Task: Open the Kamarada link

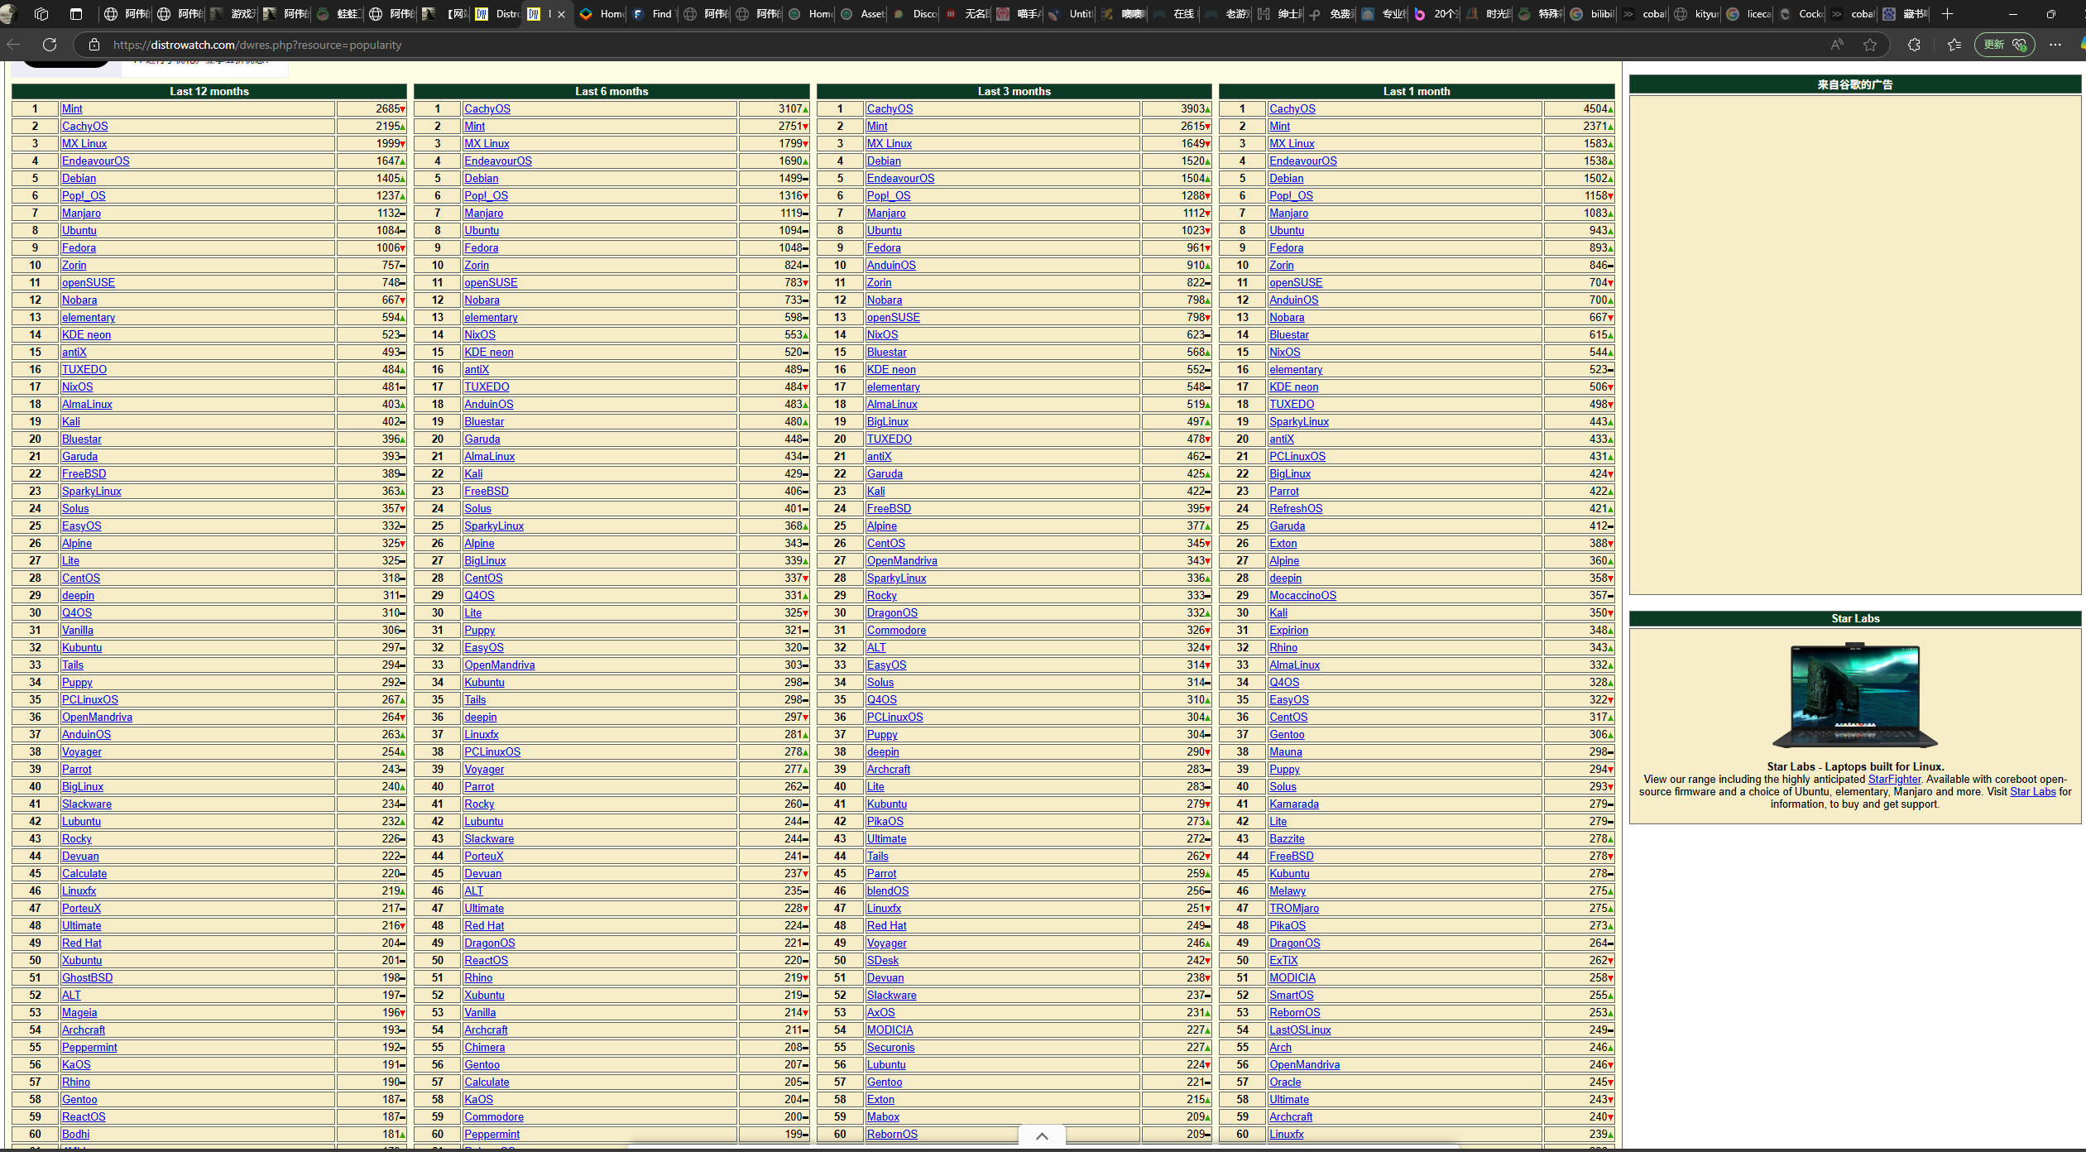Action: 1294,804
